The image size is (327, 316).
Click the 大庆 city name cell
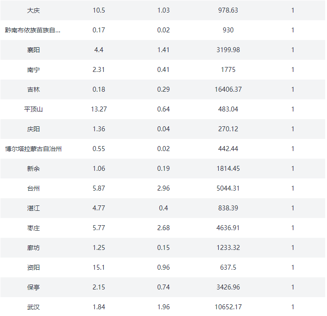pos(33,10)
